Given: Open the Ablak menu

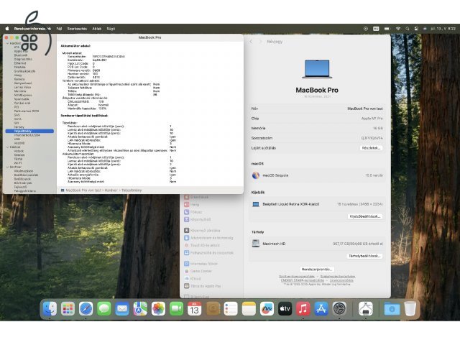Looking at the screenshot, I should 97,29.
